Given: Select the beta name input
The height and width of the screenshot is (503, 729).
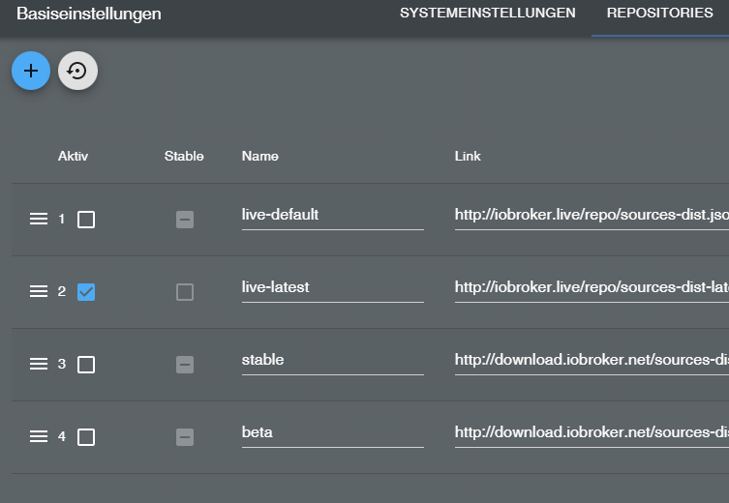Looking at the screenshot, I should [x=332, y=432].
